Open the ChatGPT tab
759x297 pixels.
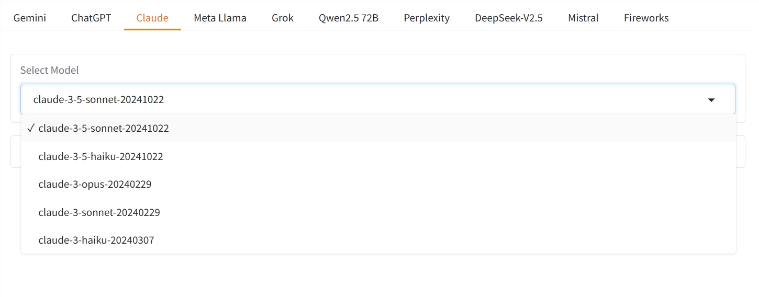(91, 18)
